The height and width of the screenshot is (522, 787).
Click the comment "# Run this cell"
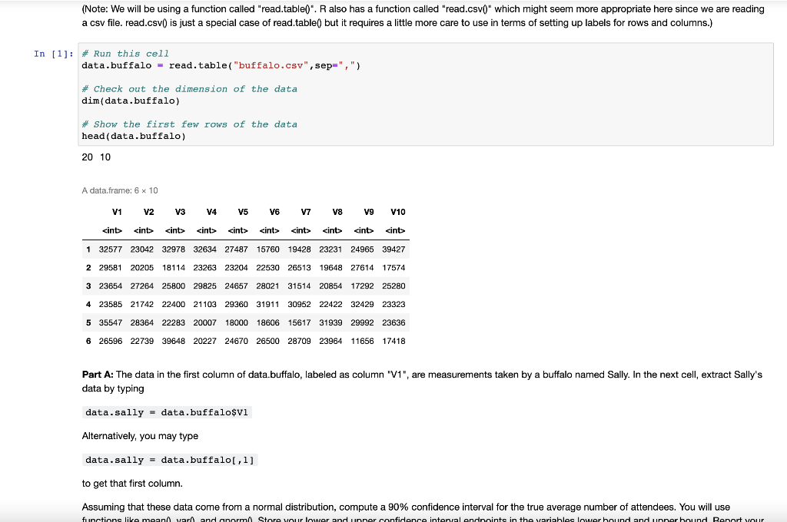pyautogui.click(x=123, y=53)
